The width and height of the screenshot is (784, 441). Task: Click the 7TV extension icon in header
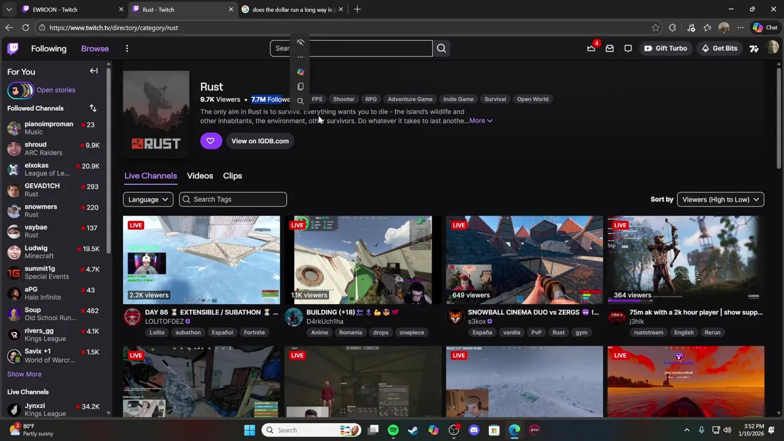tap(754, 48)
